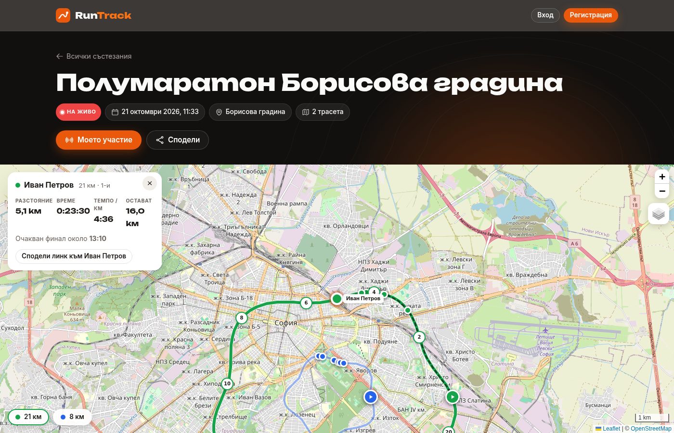Click the 5,1 км distance value

tap(28, 211)
